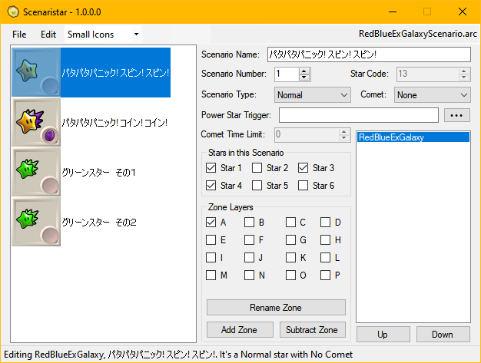
Task: Select RedBlueExGalaxy in zone list
Action: click(413, 137)
